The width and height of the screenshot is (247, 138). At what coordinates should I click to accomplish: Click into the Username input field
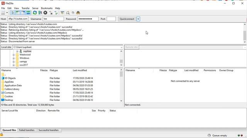click(x=53, y=19)
